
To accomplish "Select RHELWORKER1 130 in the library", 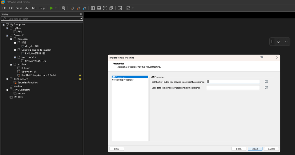I will pos(35,61).
